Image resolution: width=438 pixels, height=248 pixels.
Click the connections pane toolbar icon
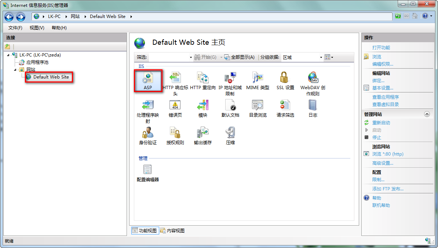tap(8, 46)
